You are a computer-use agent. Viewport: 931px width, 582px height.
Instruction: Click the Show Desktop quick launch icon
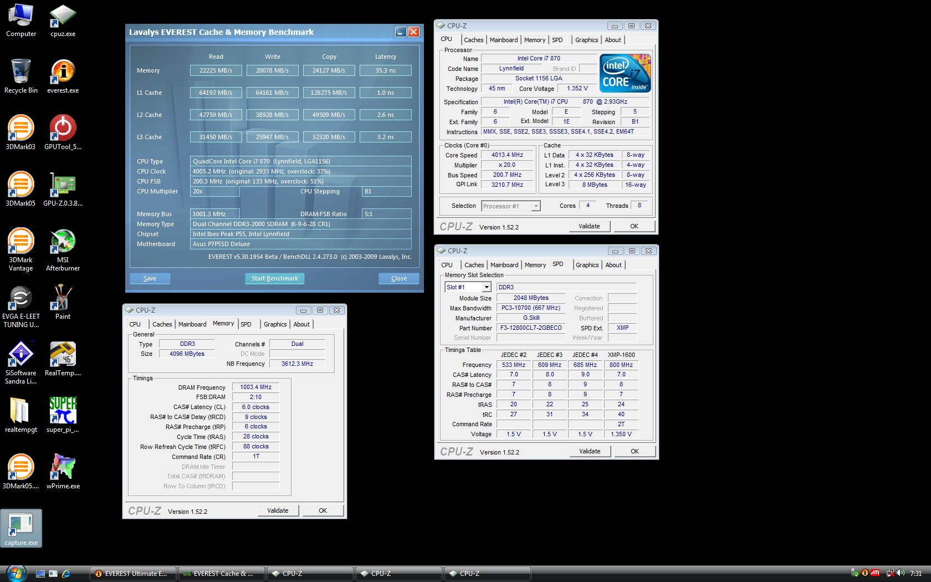pos(40,574)
